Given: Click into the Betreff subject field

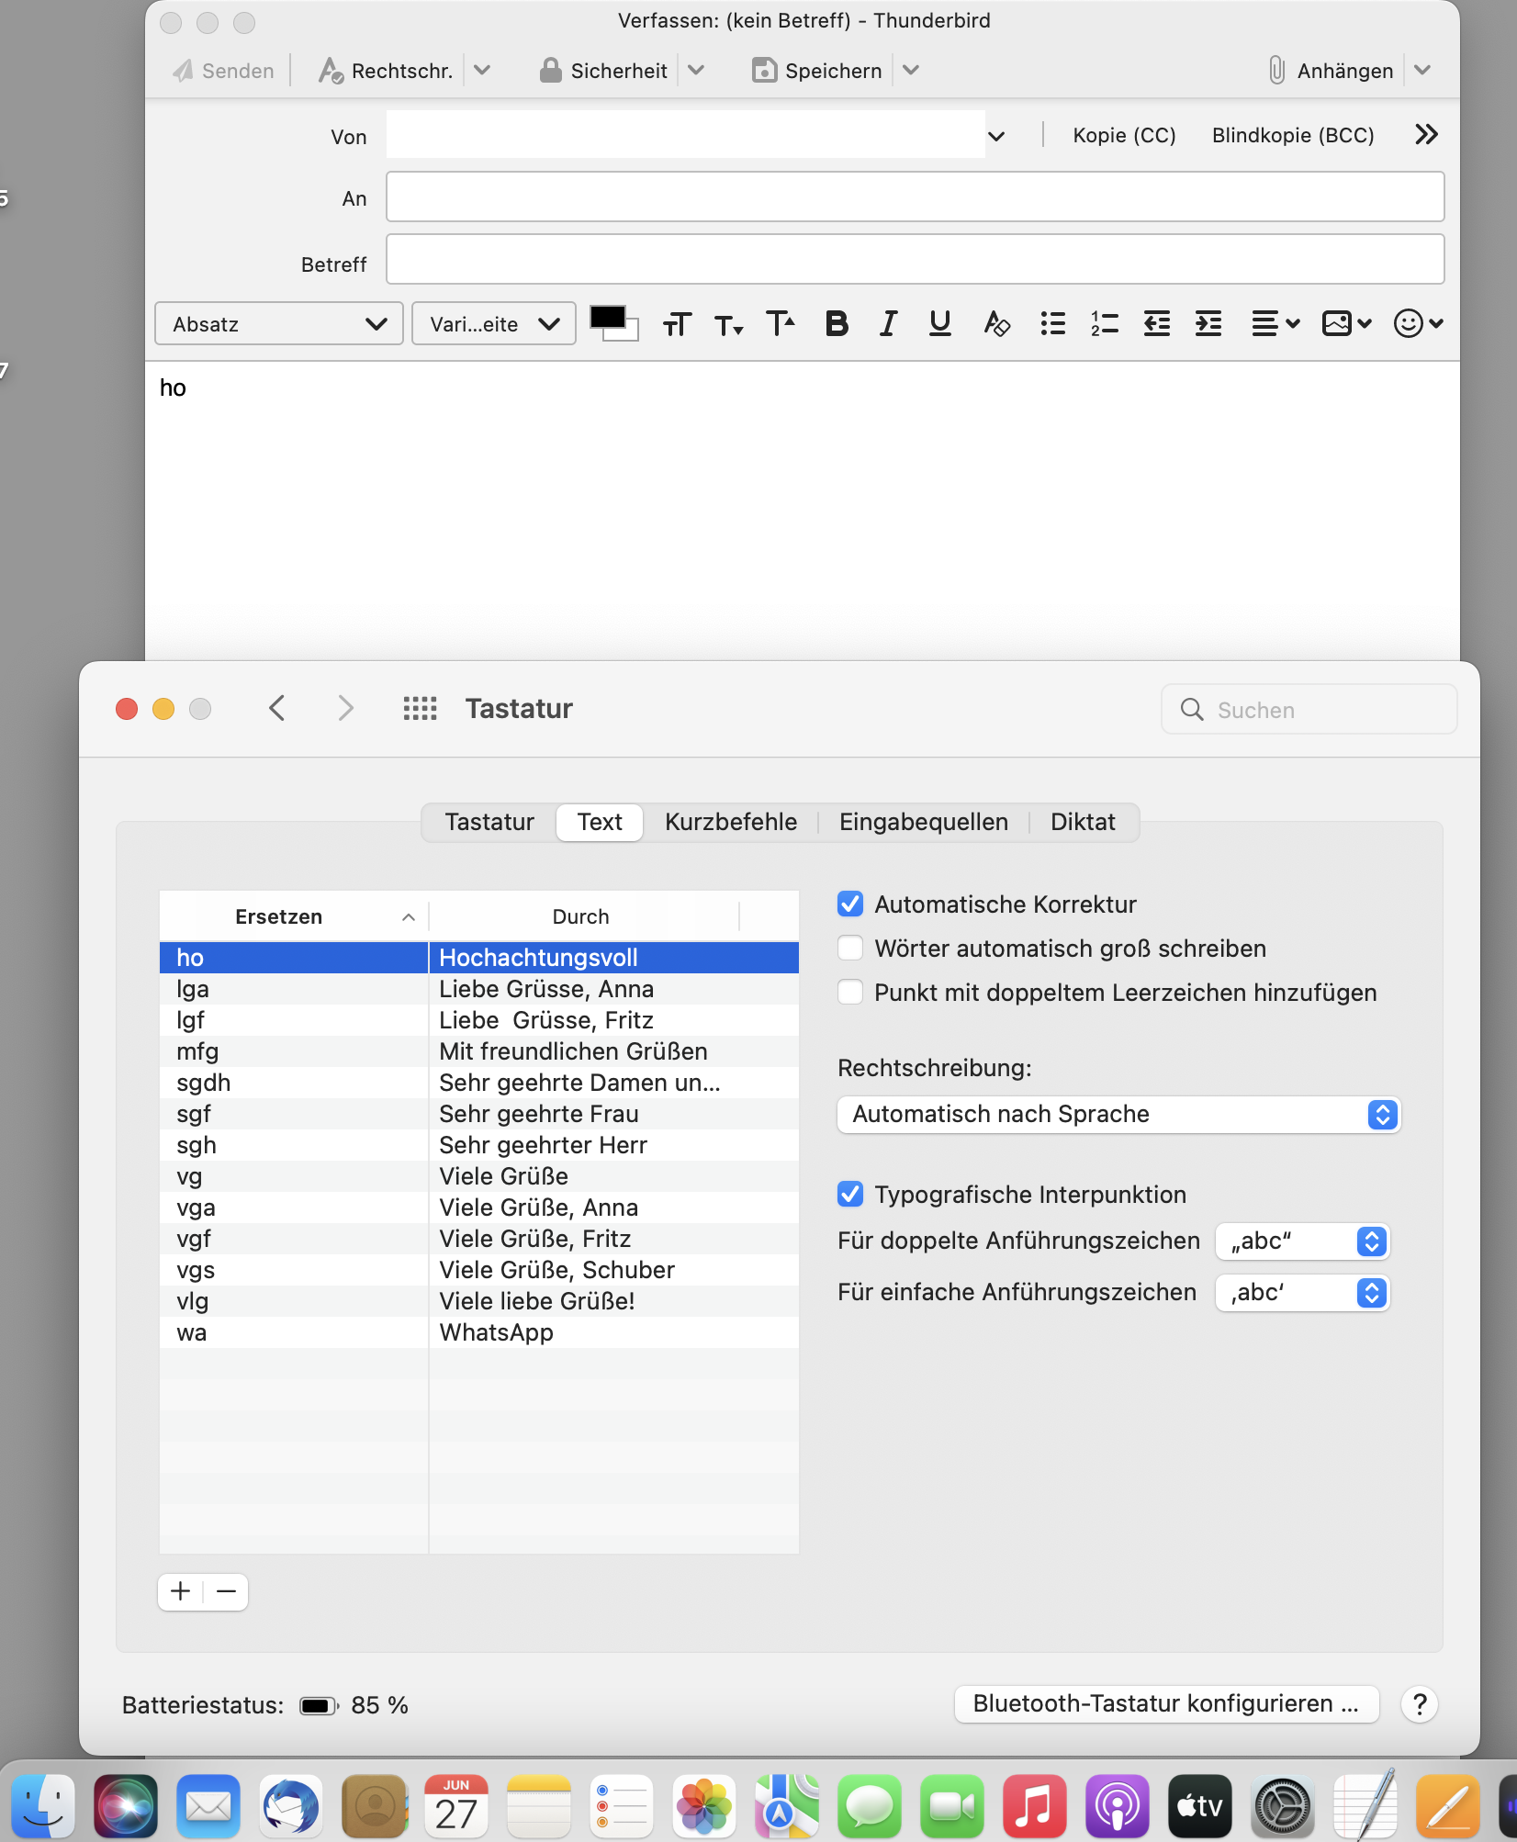Looking at the screenshot, I should [x=915, y=260].
